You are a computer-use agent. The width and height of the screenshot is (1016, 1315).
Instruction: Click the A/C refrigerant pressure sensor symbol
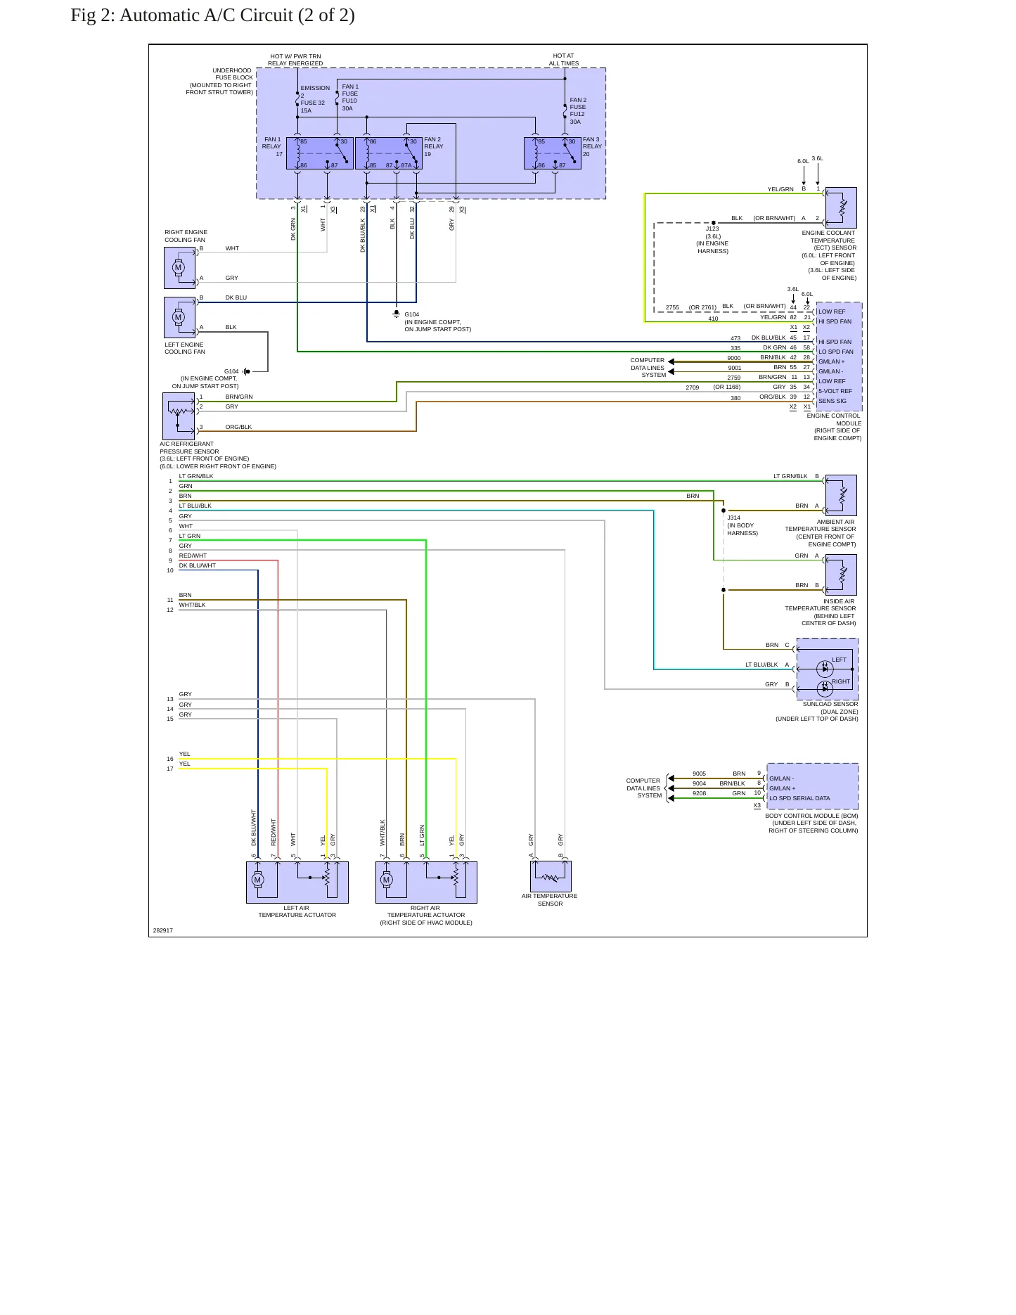(x=179, y=416)
